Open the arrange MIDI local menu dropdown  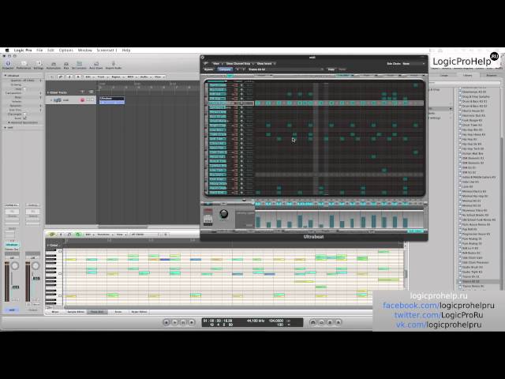pyautogui.click(x=132, y=77)
